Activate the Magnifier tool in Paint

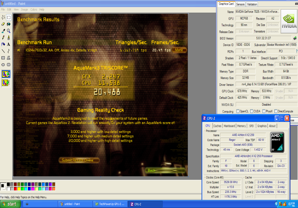(x=9, y=31)
